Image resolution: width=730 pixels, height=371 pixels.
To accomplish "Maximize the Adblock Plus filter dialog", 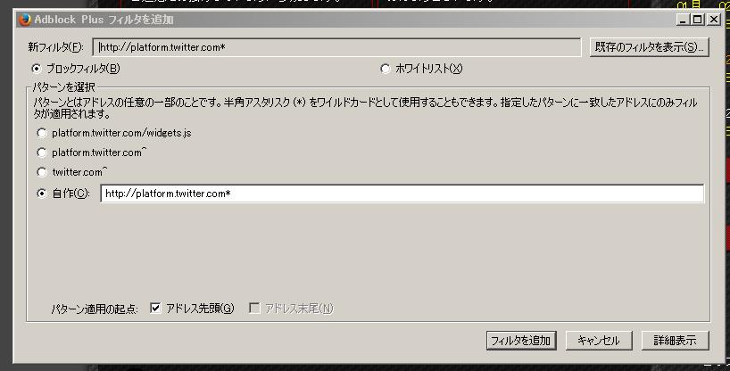I will click(697, 20).
